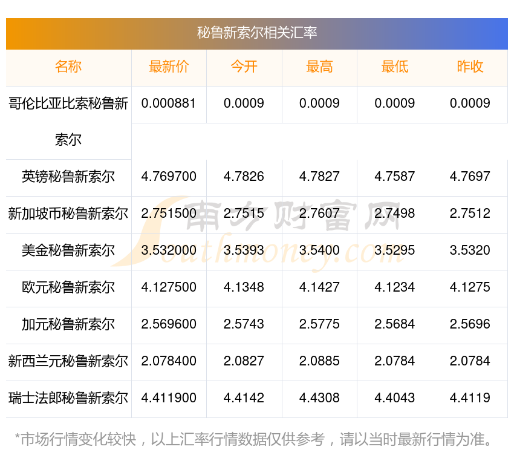Click the open price 2.7515
Image resolution: width=514 pixels, height=458 pixels.
[x=244, y=214]
